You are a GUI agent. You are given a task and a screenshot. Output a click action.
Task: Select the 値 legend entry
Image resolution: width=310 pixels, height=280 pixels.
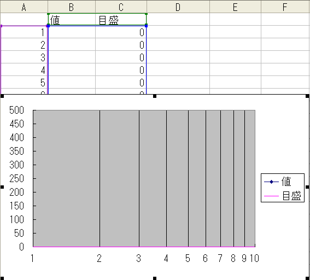278,182
